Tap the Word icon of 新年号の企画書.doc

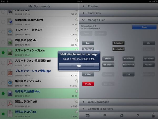(x=10, y=93)
